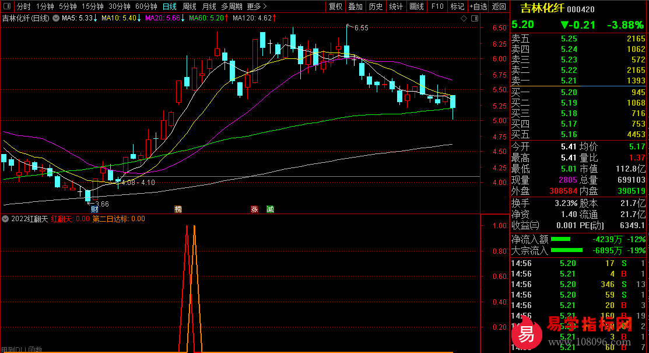Screen dimensions: 649x353
Task: Select the 1分钟 period
Action: click(x=45, y=6)
